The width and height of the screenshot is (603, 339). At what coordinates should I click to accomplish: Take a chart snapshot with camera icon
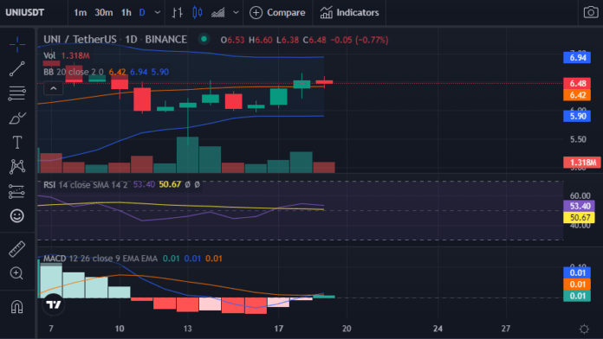pos(591,12)
